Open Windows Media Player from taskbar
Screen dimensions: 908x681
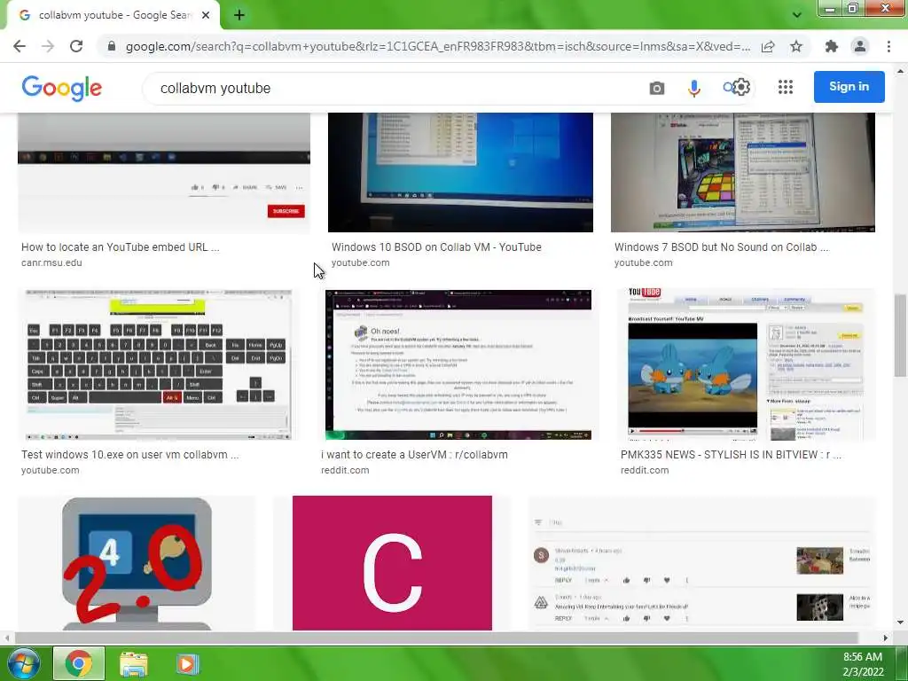click(x=187, y=663)
